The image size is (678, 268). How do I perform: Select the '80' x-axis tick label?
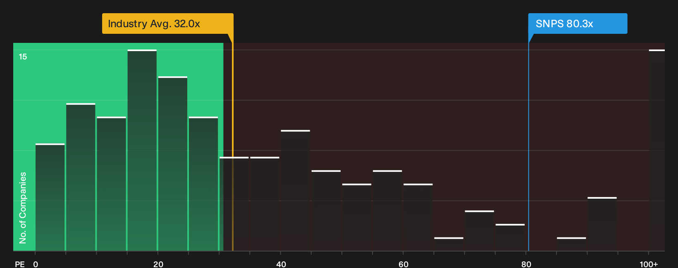pyautogui.click(x=526, y=264)
